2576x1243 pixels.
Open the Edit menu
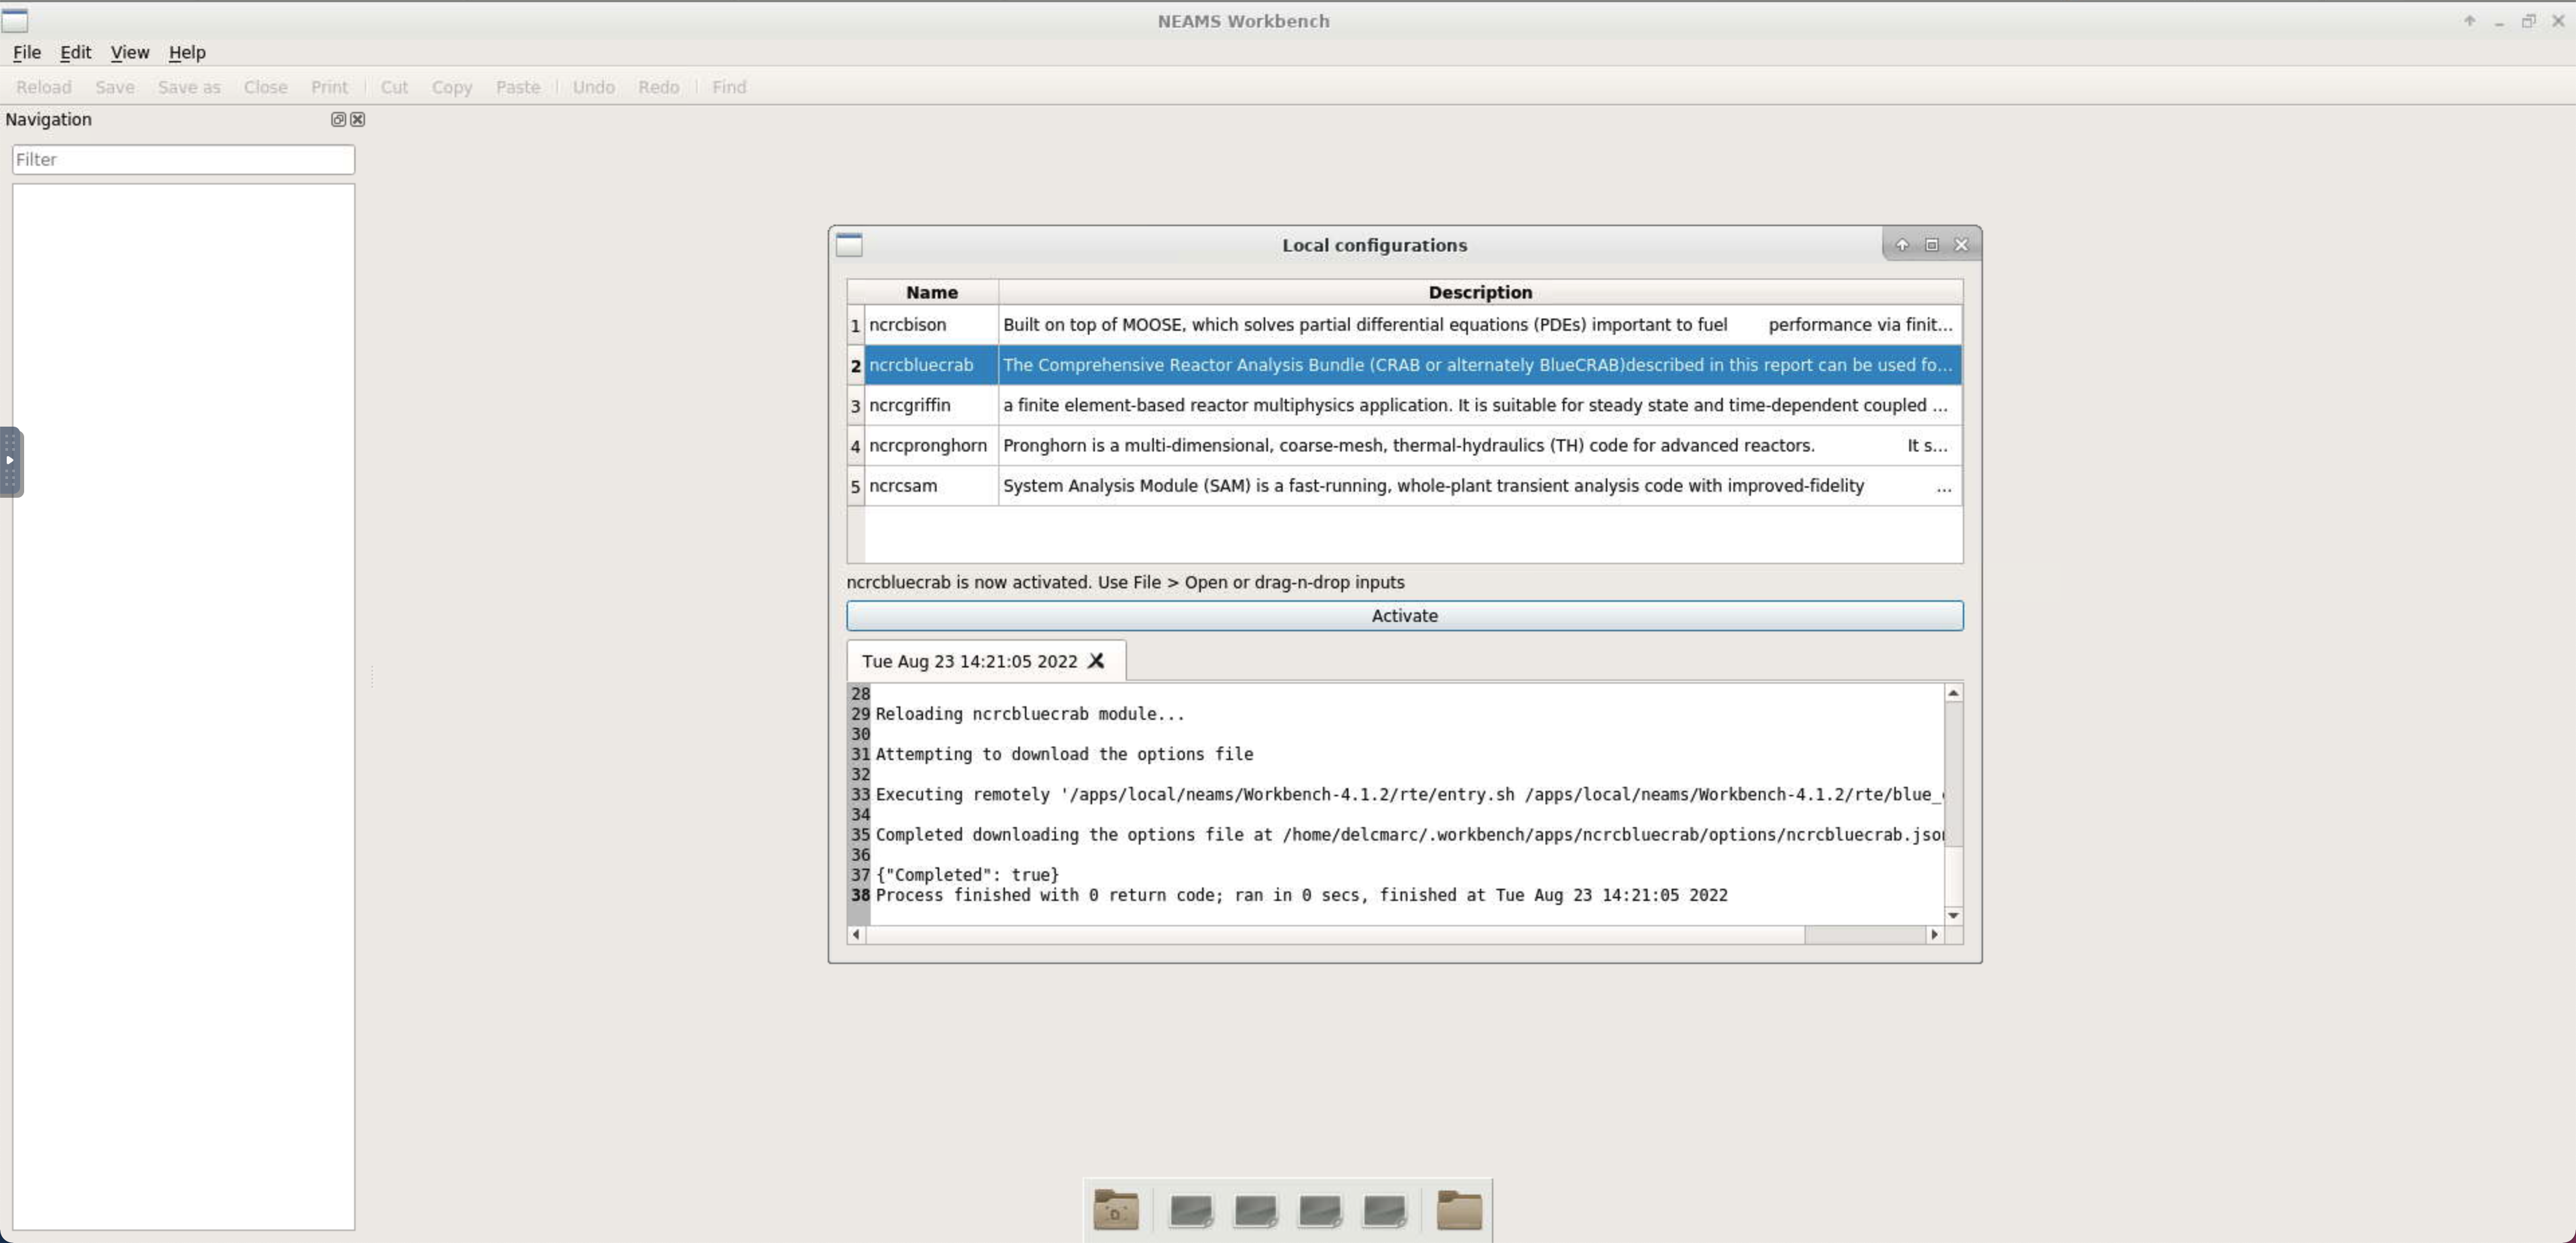75,52
